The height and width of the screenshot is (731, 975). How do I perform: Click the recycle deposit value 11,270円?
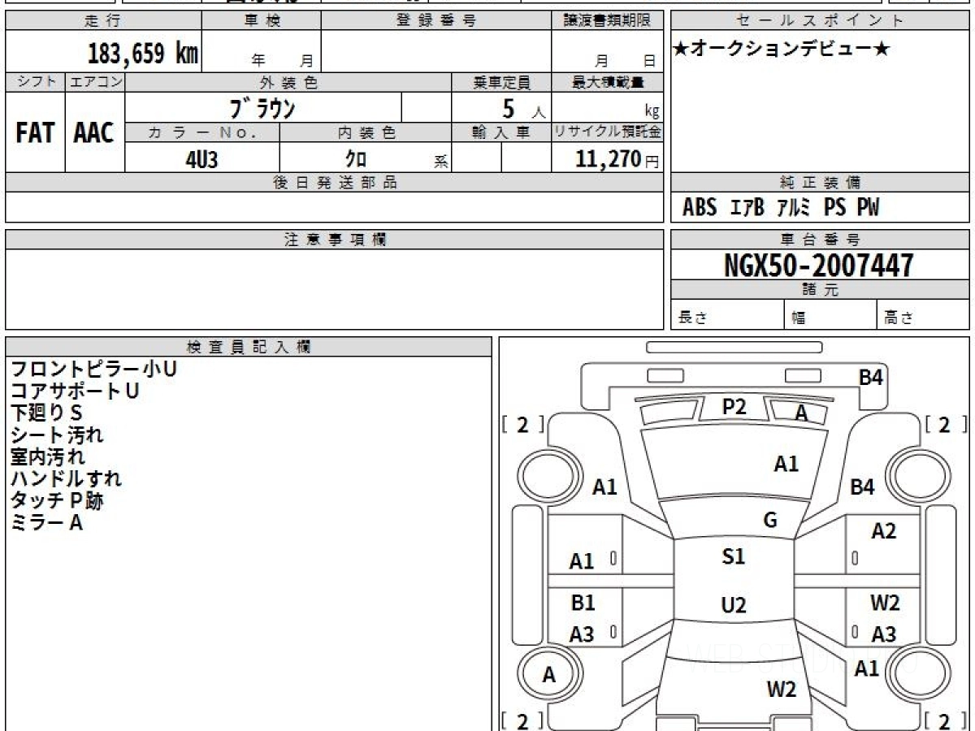617,159
